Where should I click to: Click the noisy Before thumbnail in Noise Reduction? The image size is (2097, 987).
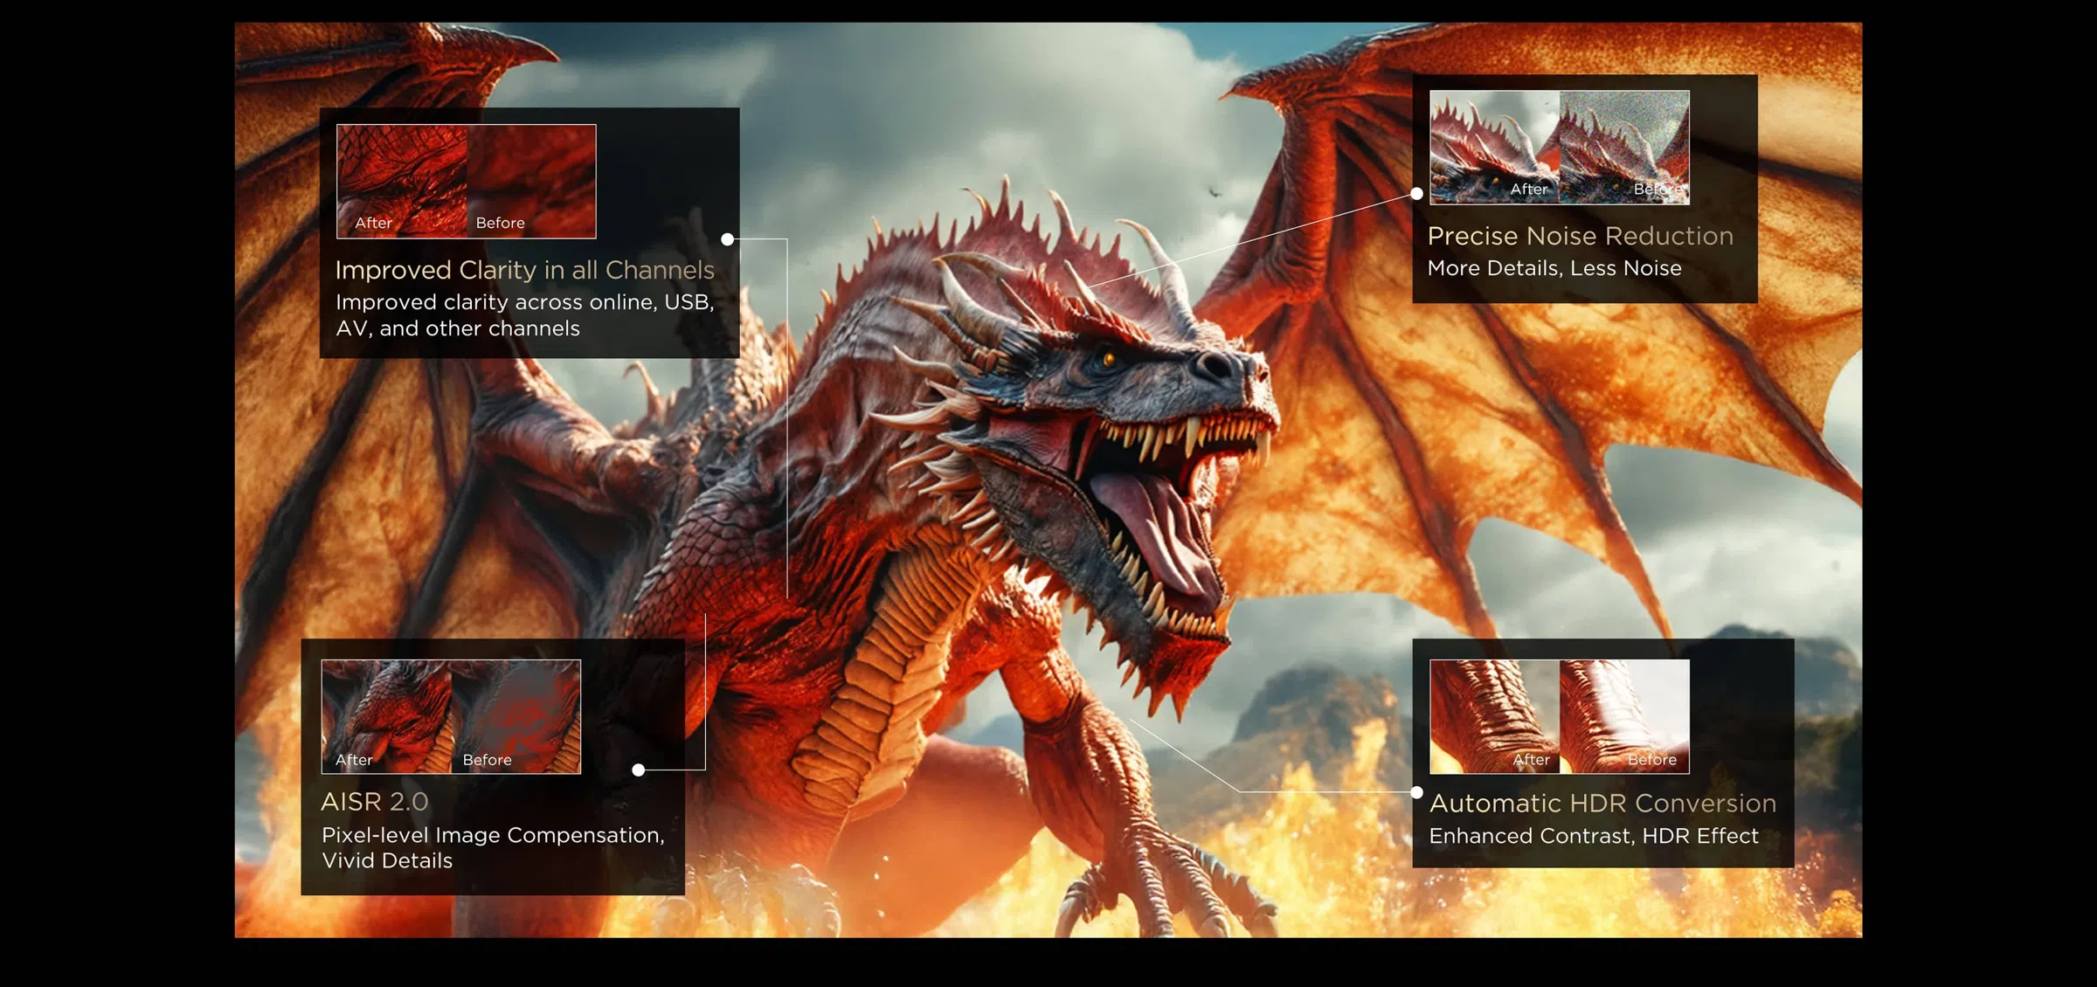pyautogui.click(x=1624, y=147)
